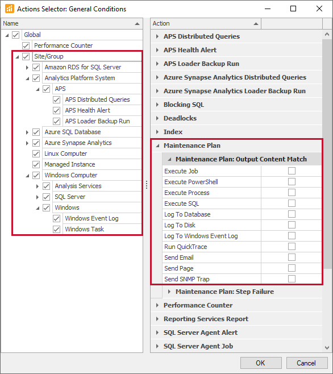Viewport: 333px width, 374px height.
Task: Toggle the Linux Computer checkbox
Action: (x=36, y=153)
